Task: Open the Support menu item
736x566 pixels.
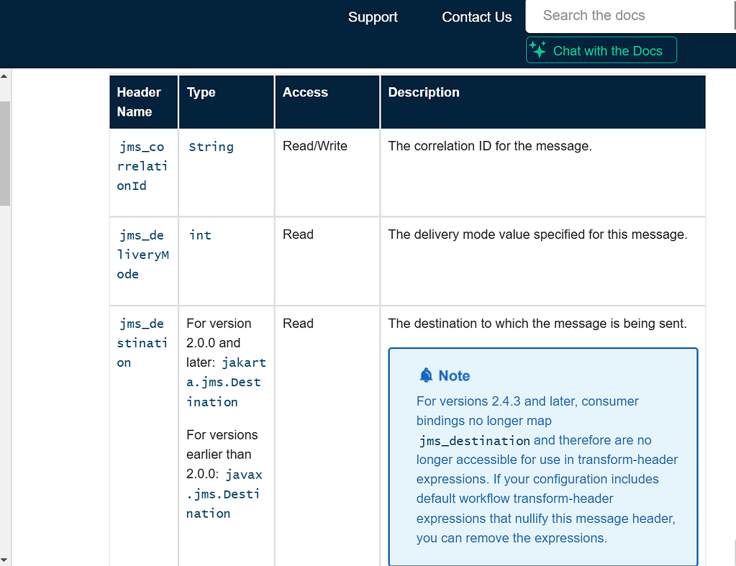Action: click(373, 17)
